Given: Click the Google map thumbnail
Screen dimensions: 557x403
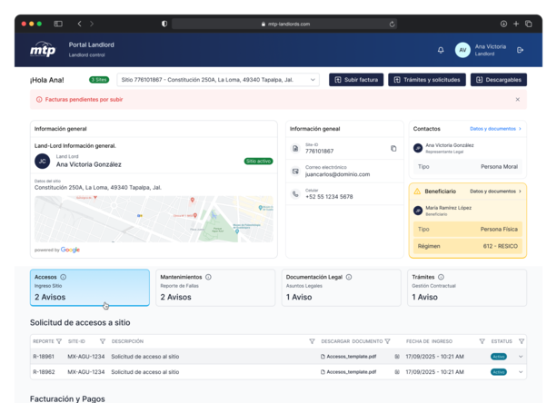Looking at the screenshot, I should (x=154, y=219).
